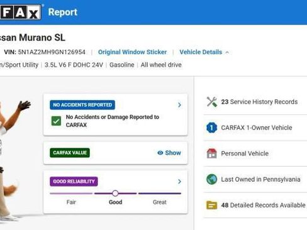Click the Good label under reliability bar
The height and width of the screenshot is (230, 307).
pos(115,202)
